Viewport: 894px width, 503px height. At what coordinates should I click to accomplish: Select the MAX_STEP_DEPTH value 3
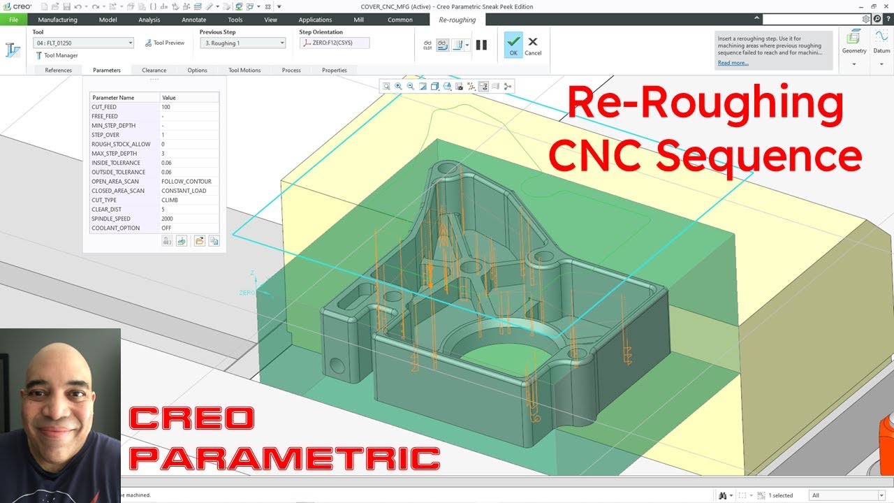click(x=189, y=153)
